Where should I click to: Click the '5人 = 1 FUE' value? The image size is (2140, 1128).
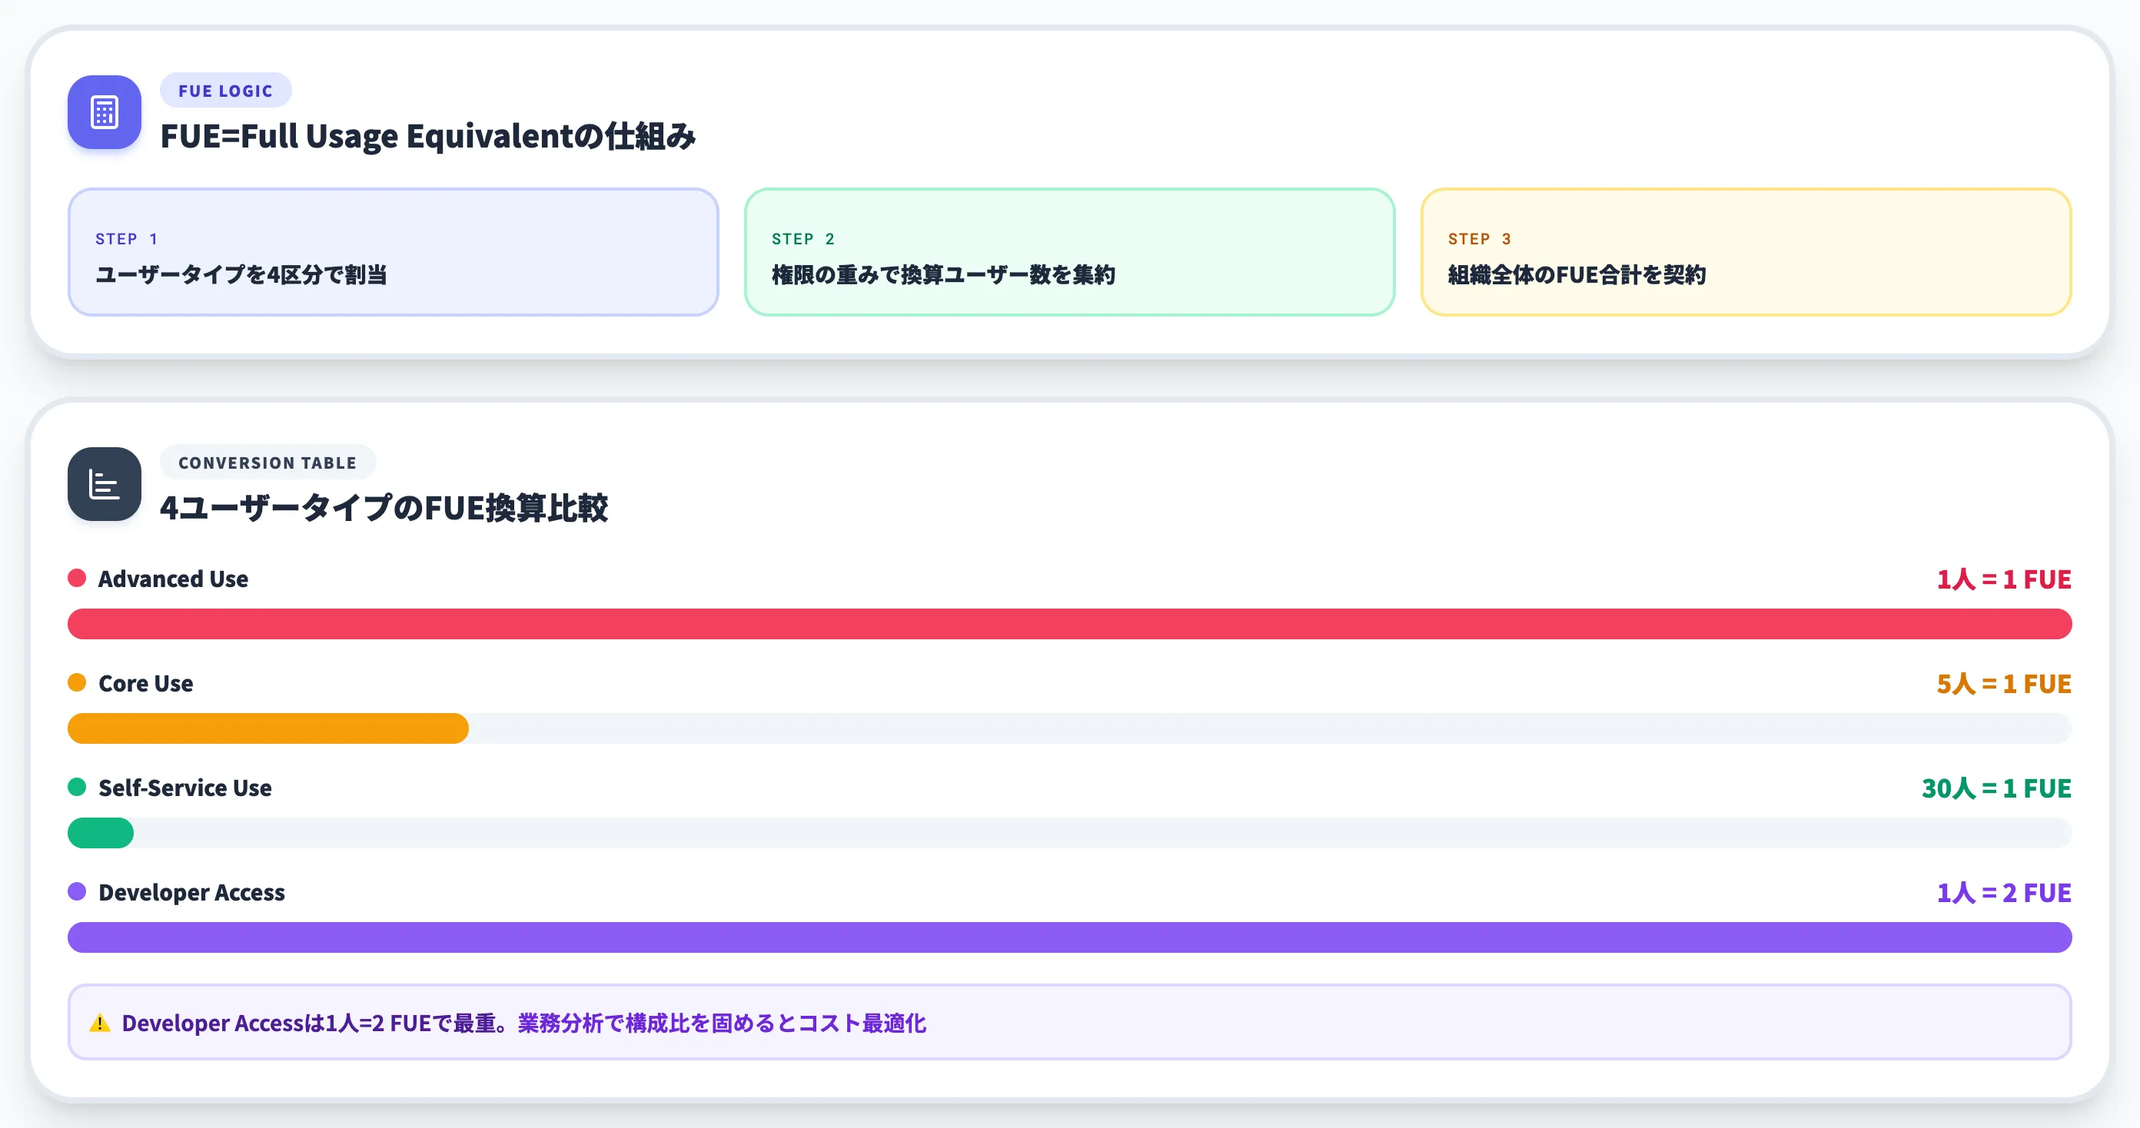pos(2004,684)
